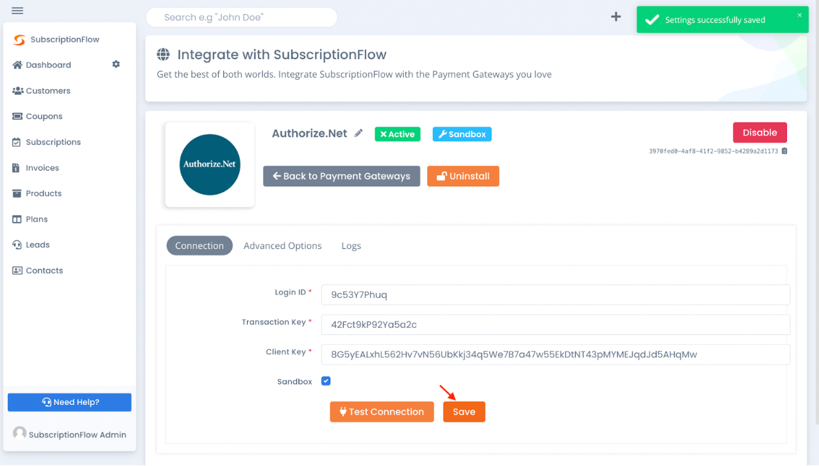
Task: Click the Coupons ticket icon
Action: click(x=17, y=116)
